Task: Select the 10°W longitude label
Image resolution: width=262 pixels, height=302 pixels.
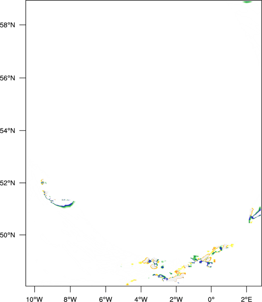Action: coord(35,299)
